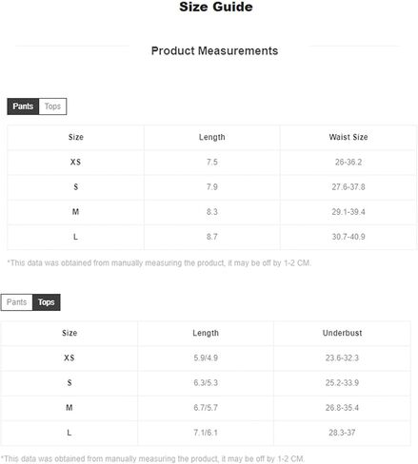Viewport: 418px width, 464px height.
Task: Switch to Tops tab above the pants table
Action: 52,106
